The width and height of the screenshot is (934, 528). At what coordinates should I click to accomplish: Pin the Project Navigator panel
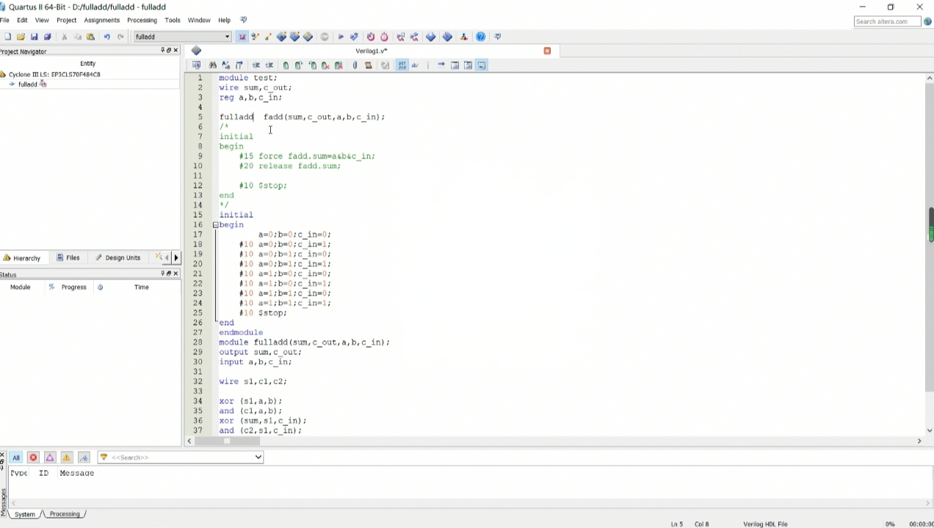click(162, 50)
